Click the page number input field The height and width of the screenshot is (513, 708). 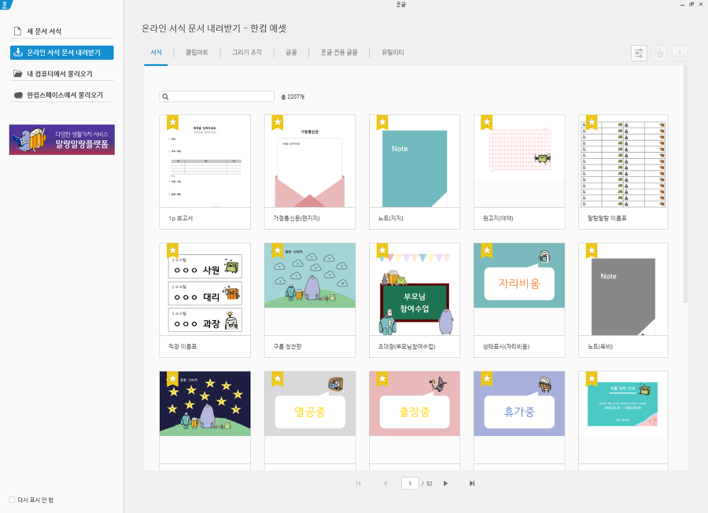410,483
